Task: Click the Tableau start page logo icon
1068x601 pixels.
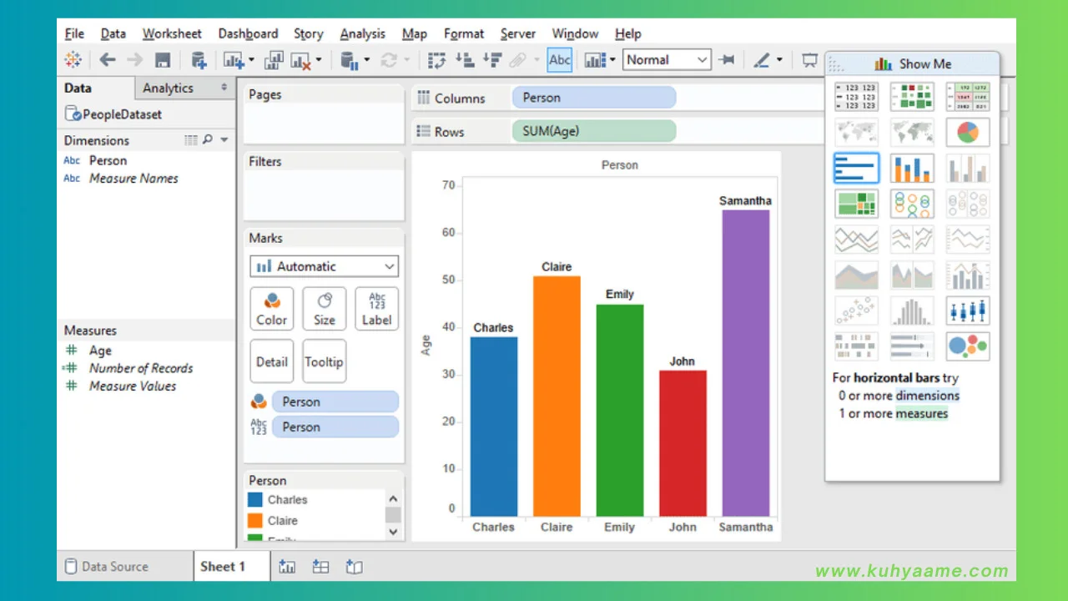Action: 73,60
